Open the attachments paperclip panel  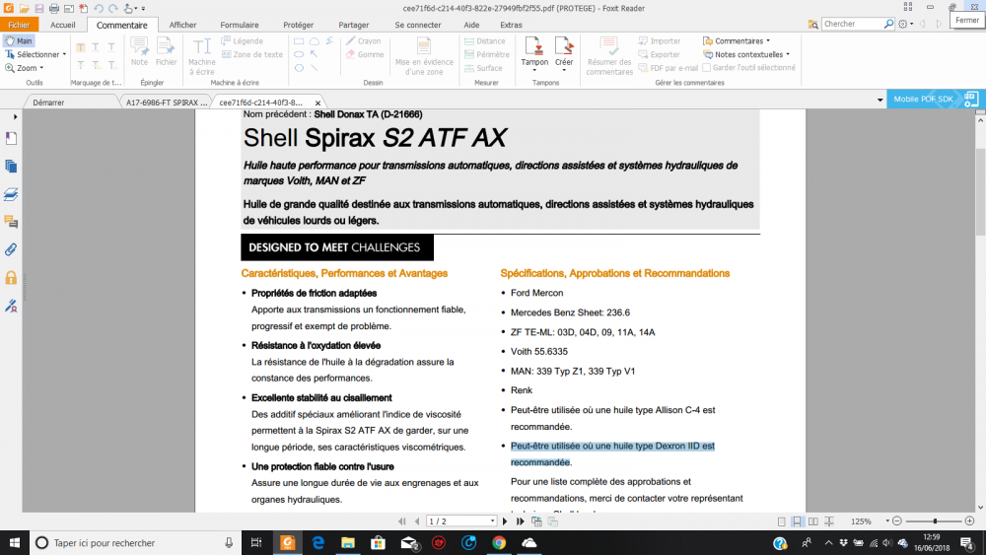11,249
